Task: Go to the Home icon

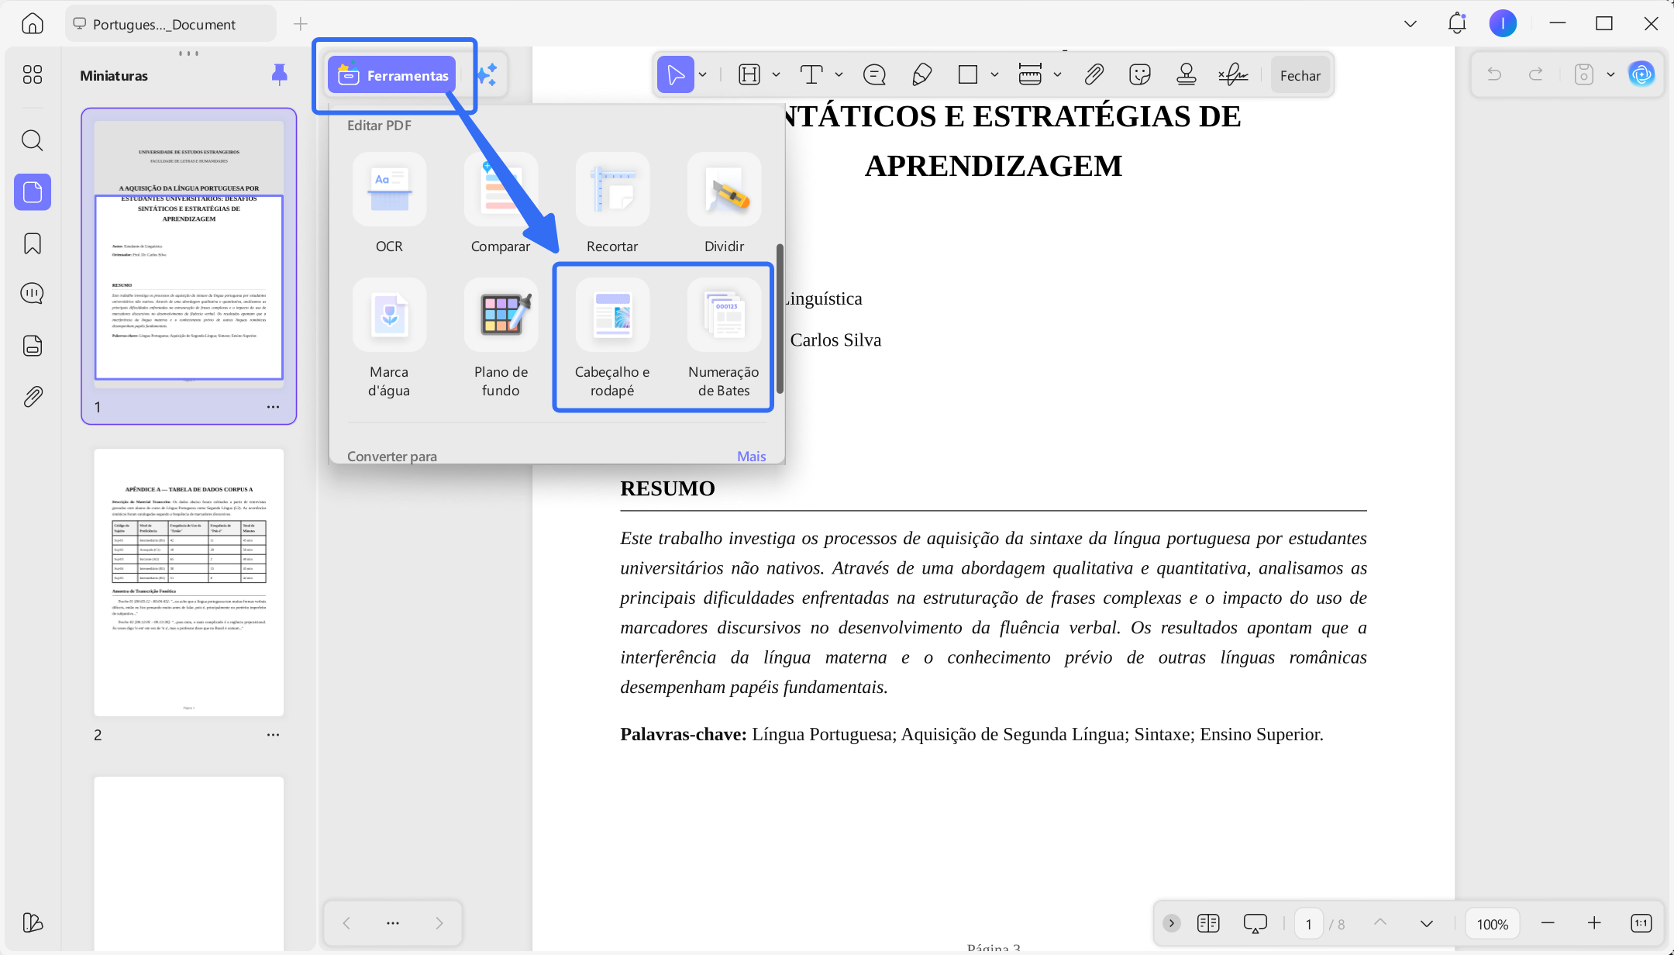Action: (x=32, y=24)
